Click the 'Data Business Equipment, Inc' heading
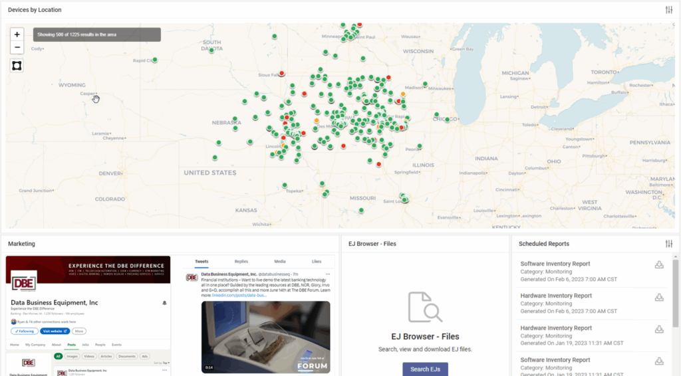 [55, 303]
